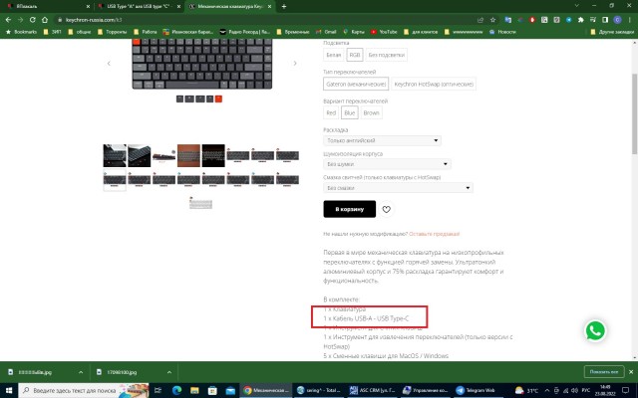Image resolution: width=638 pixels, height=398 pixels.
Task: Open the brown leather keyboard thumbnail
Action: (x=188, y=155)
